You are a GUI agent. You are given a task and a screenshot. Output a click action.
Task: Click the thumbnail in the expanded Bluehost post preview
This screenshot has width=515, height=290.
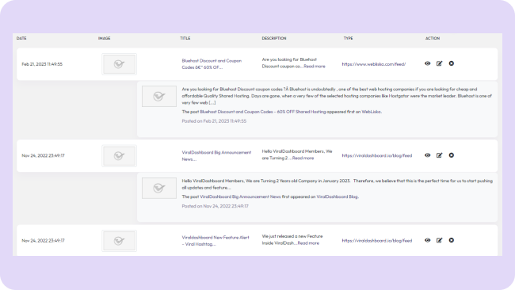(x=159, y=96)
